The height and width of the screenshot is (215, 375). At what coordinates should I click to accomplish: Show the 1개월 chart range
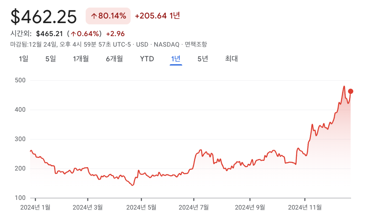point(81,59)
